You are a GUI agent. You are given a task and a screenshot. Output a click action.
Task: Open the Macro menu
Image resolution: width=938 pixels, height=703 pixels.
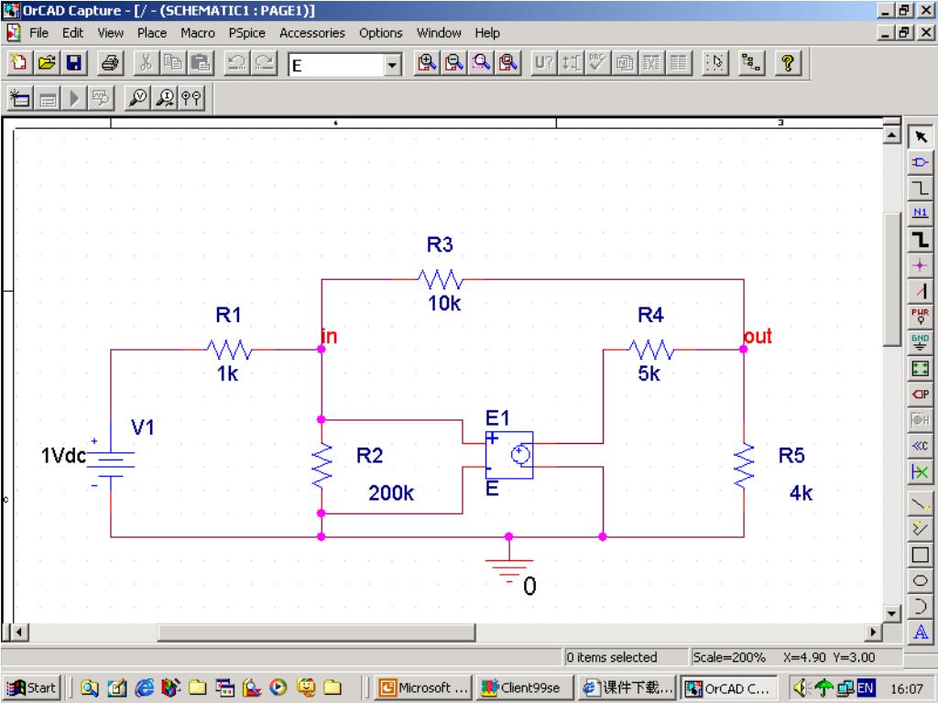tap(198, 33)
